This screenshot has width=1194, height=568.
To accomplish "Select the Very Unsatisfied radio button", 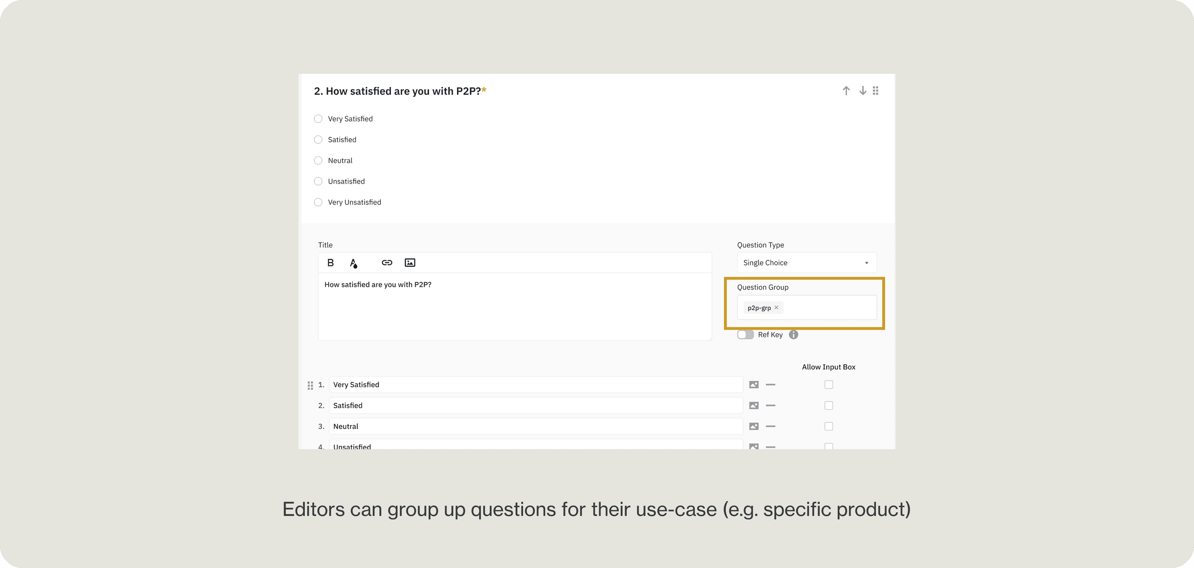I will click(x=318, y=202).
